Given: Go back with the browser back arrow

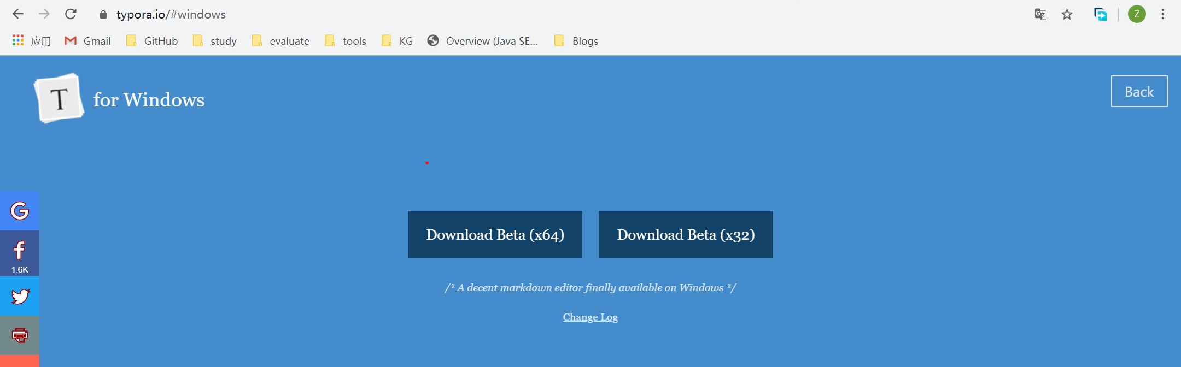Looking at the screenshot, I should 18,14.
